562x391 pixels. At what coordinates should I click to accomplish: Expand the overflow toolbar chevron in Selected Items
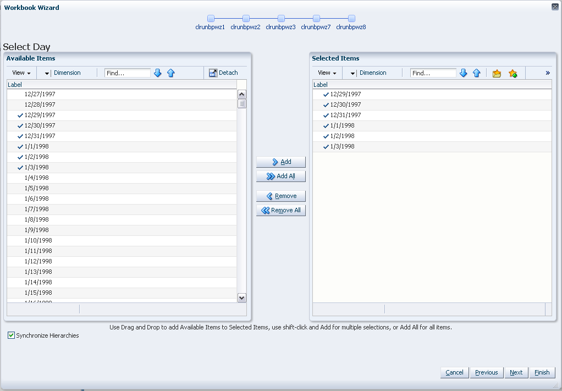(x=548, y=73)
